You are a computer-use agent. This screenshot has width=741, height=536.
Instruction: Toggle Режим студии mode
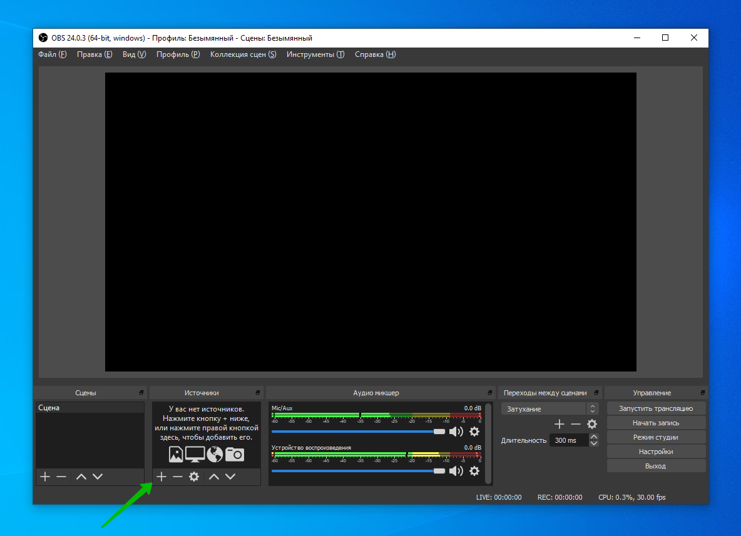click(656, 437)
